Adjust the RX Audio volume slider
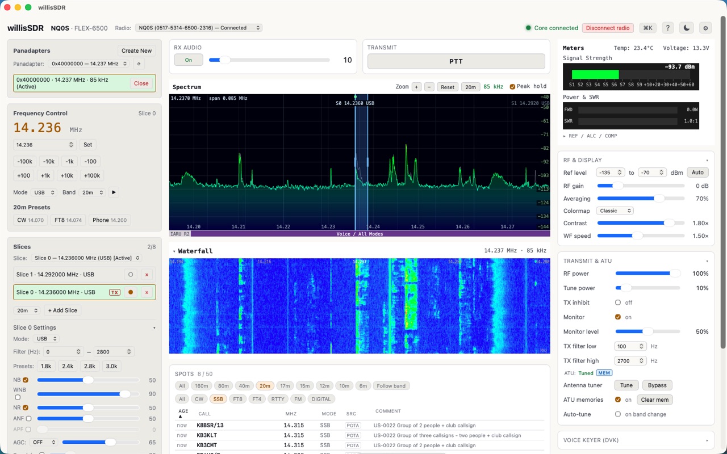Viewport: 727px width, 454px height. pos(269,60)
